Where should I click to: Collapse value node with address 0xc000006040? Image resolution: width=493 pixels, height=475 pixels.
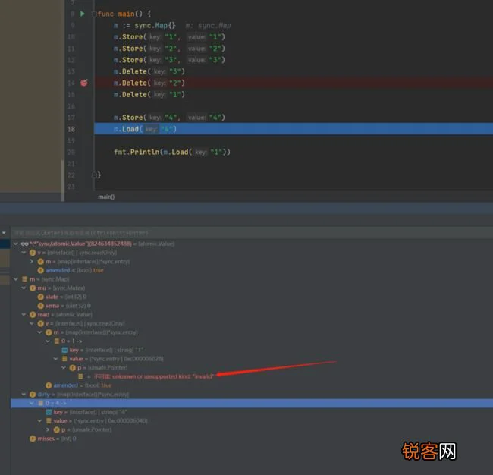[x=39, y=420]
